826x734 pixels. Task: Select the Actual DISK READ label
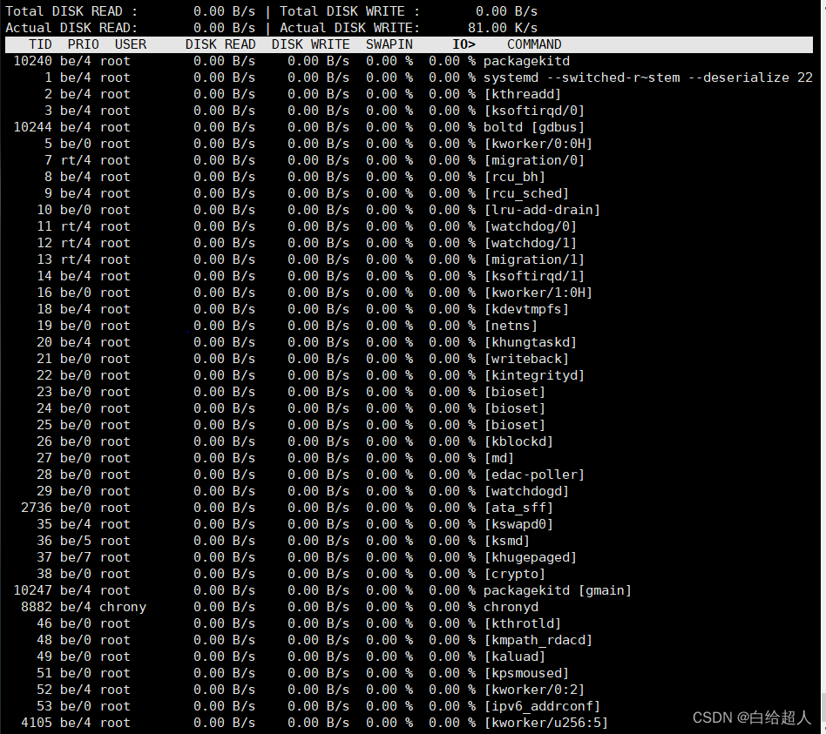click(x=71, y=28)
